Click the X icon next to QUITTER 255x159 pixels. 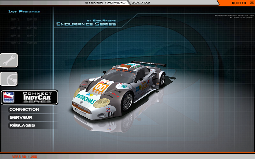[x=252, y=3]
